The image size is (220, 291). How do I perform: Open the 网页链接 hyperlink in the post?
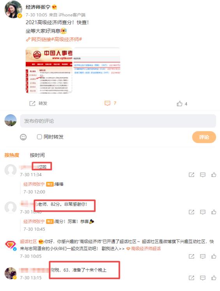39,39
